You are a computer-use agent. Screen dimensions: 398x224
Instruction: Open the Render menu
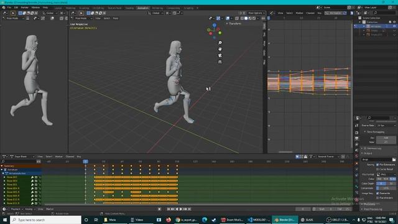coord(25,7)
